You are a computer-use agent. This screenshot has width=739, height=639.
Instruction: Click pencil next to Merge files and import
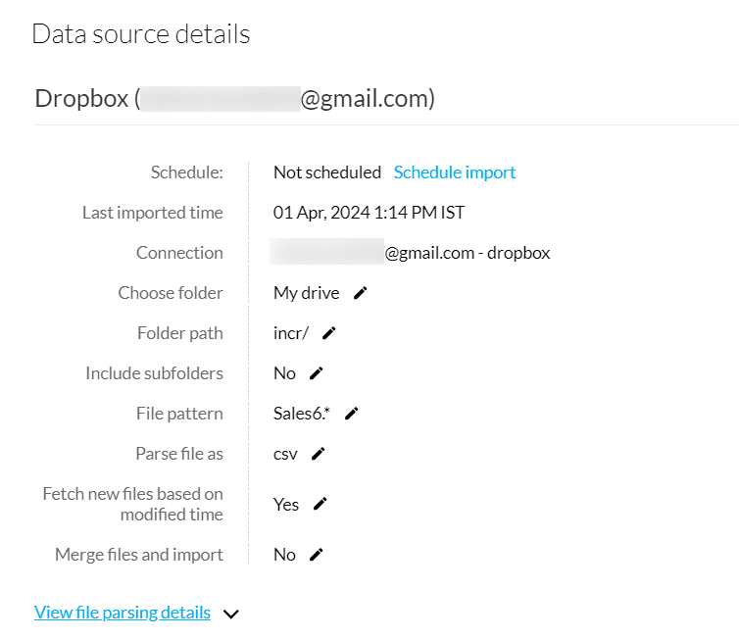click(x=317, y=555)
